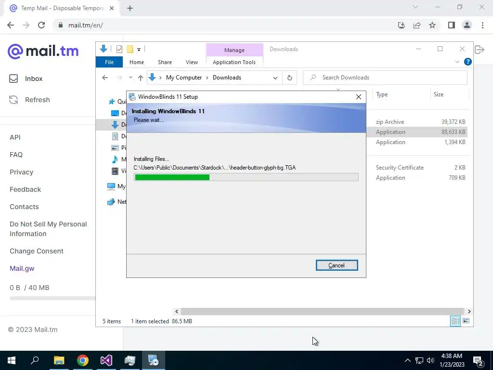Viewport: 493px width, 370px height.
Task: Open the File menu in Explorer
Action: click(x=109, y=62)
